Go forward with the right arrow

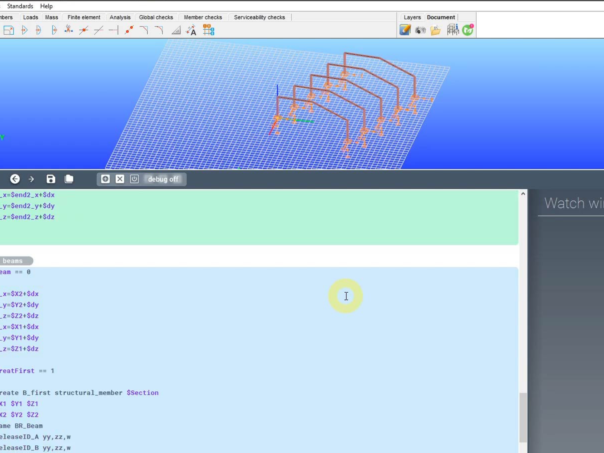click(x=31, y=179)
